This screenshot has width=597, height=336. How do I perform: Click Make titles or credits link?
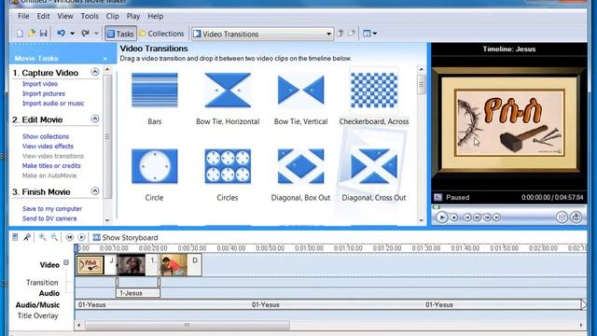point(51,166)
